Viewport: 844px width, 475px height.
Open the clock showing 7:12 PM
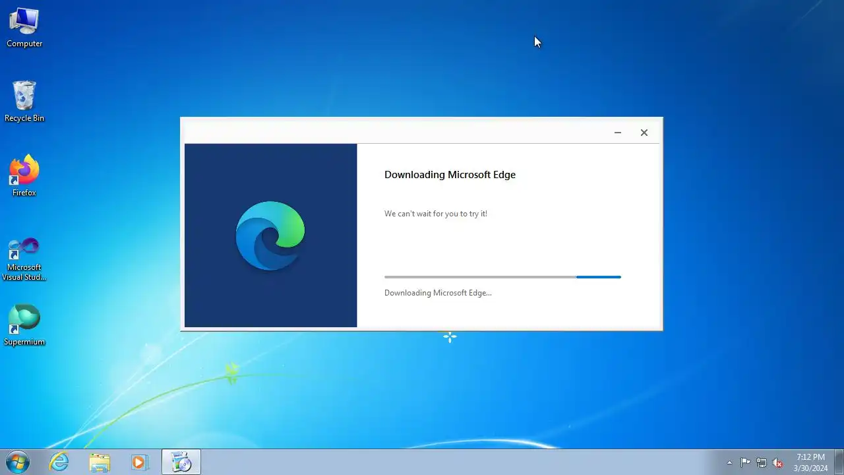pos(810,462)
